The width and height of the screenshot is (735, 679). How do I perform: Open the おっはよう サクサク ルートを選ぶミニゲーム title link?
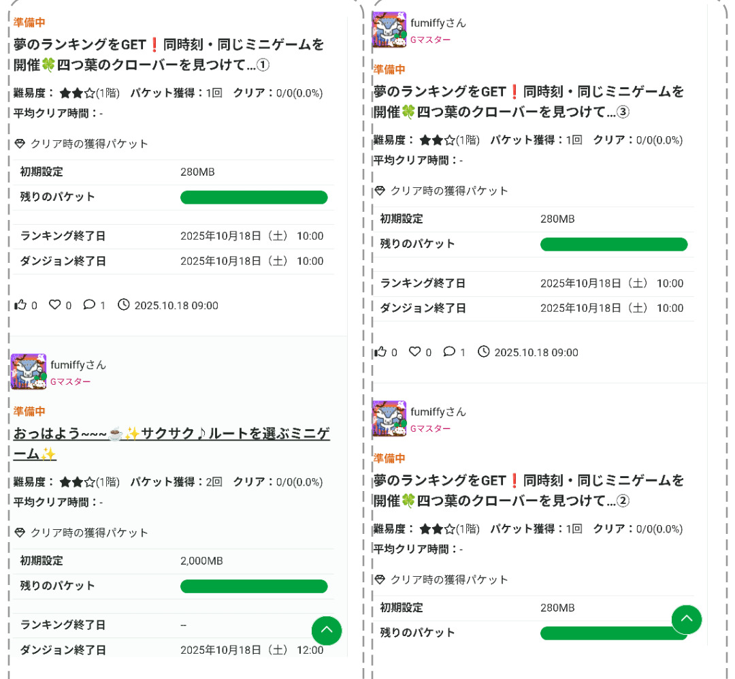pyautogui.click(x=171, y=444)
